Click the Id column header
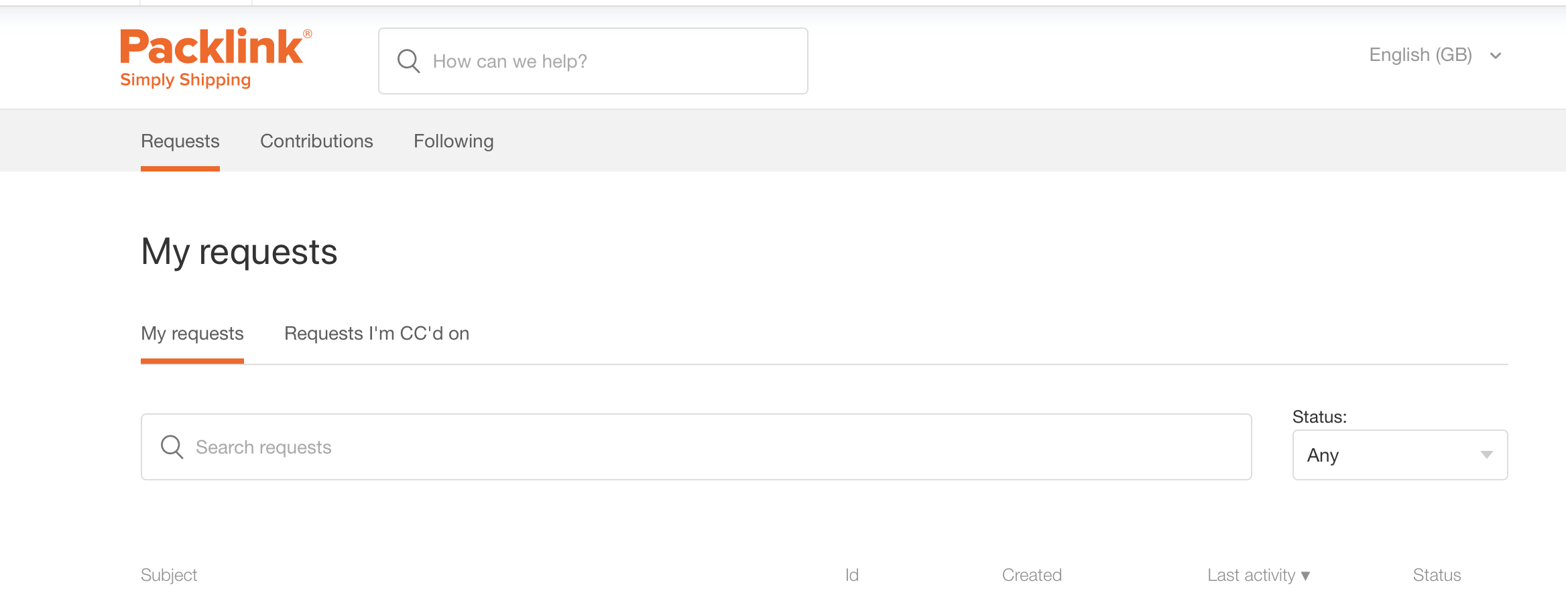This screenshot has width=1566, height=607. 852,576
